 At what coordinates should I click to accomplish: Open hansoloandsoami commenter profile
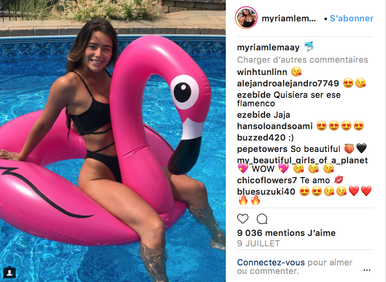tap(275, 126)
